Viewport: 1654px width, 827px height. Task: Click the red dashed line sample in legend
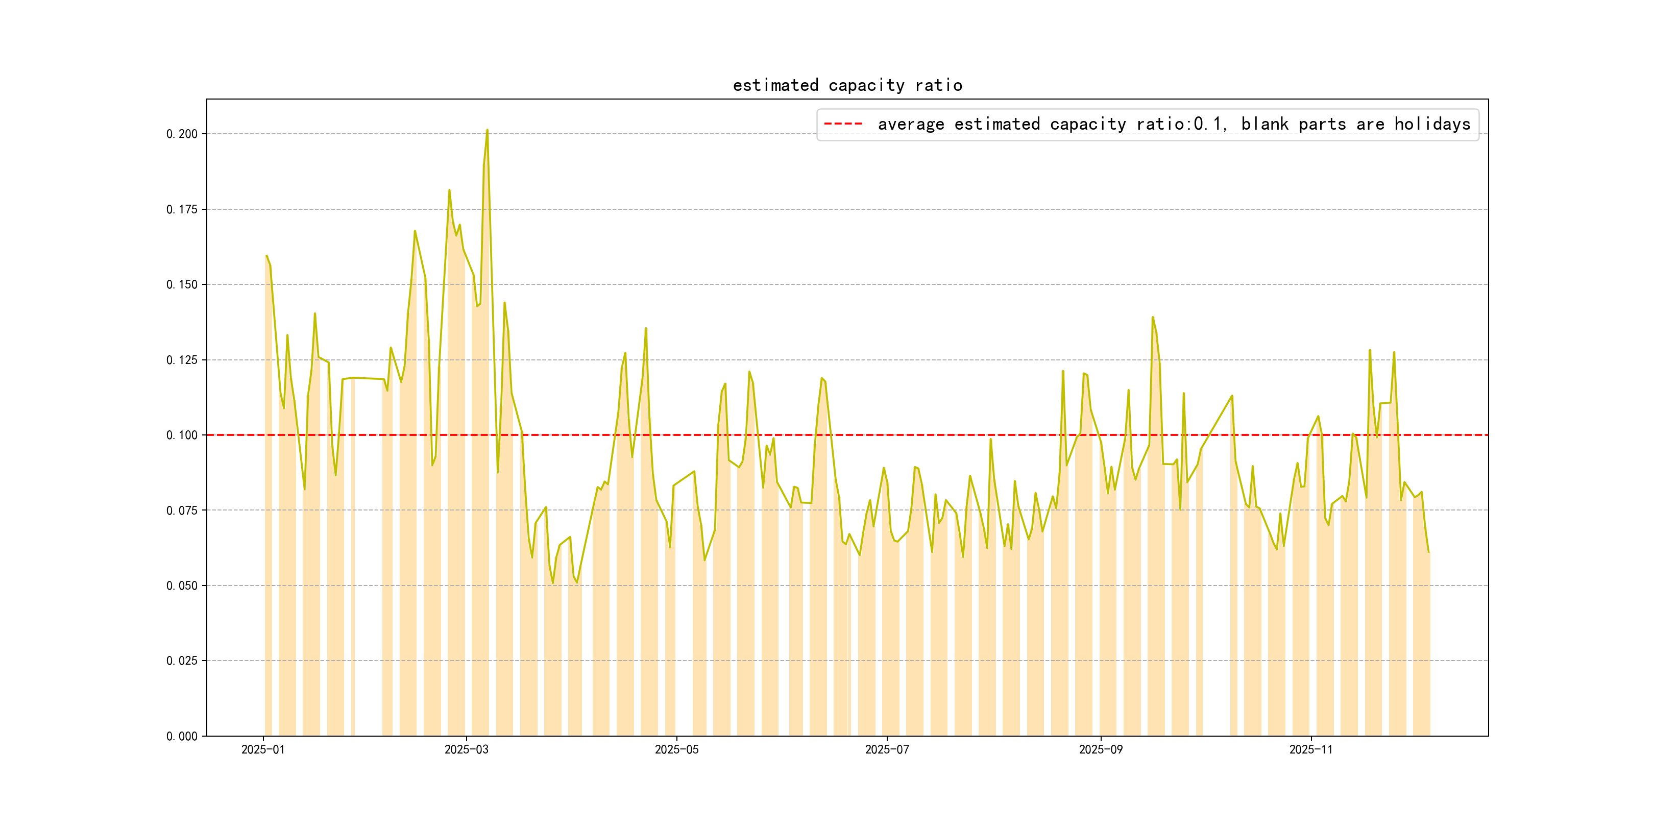coord(843,124)
